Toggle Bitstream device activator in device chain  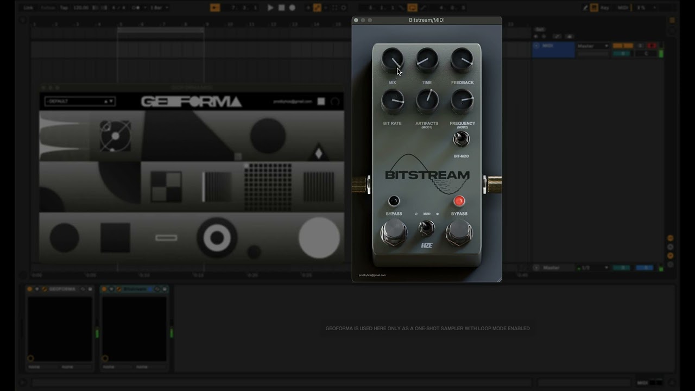click(x=104, y=289)
